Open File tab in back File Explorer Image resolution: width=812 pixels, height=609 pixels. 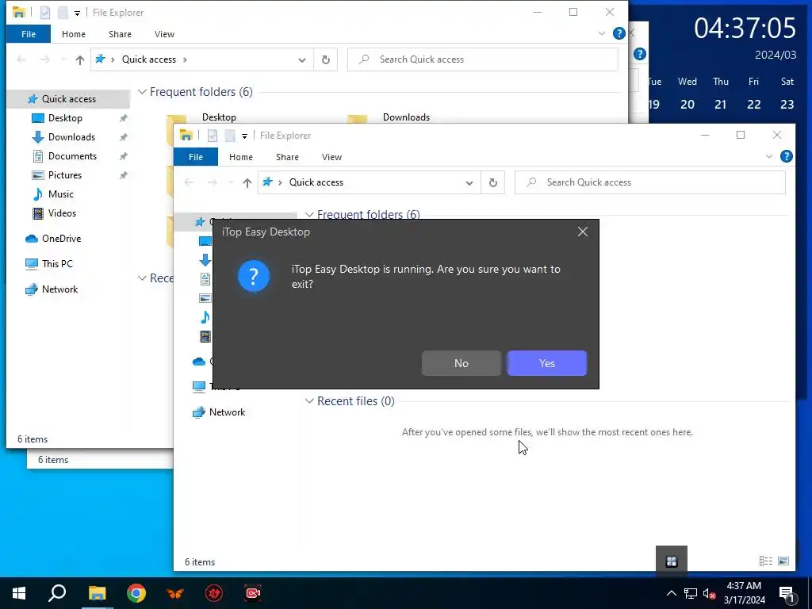point(29,34)
